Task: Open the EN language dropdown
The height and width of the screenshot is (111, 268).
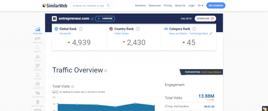Action: 200,5
